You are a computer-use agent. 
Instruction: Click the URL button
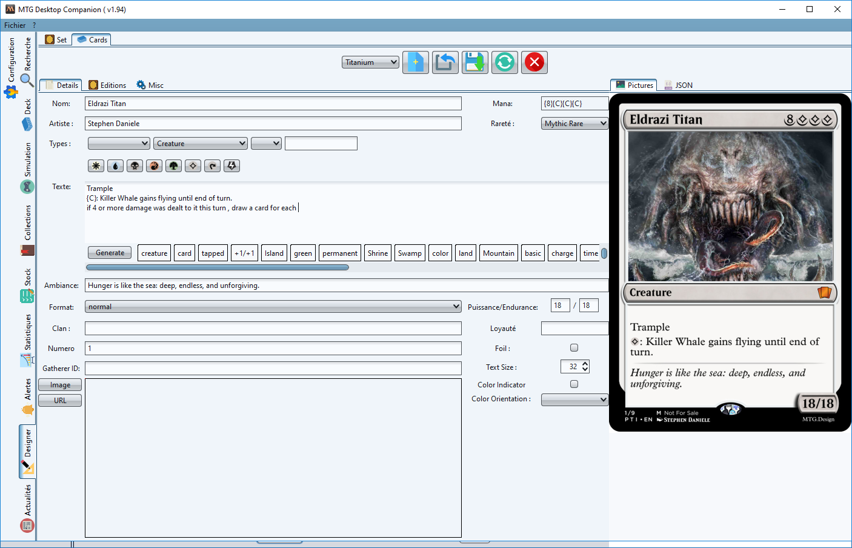pos(60,401)
